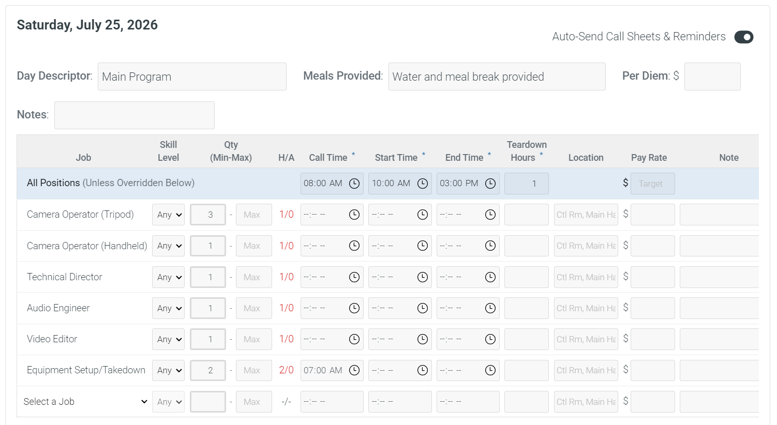This screenshot has height=425, width=777.
Task: Click clock icon in Camera Operator (Tripod) start time
Action: (x=423, y=215)
